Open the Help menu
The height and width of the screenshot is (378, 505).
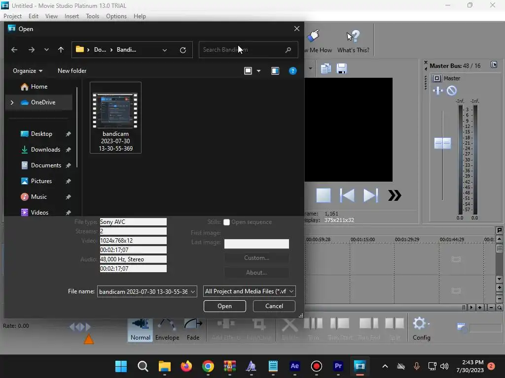click(x=140, y=16)
